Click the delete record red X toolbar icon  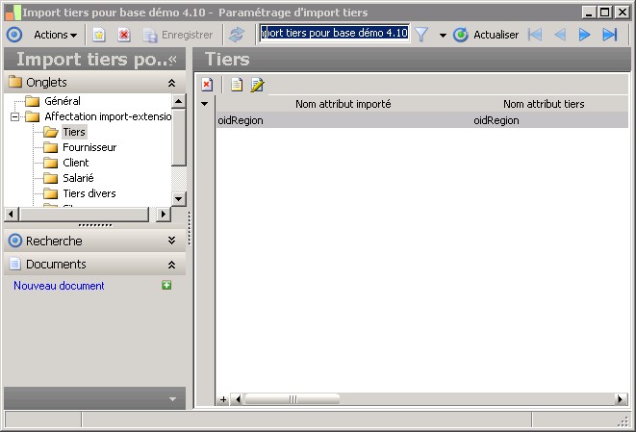124,35
